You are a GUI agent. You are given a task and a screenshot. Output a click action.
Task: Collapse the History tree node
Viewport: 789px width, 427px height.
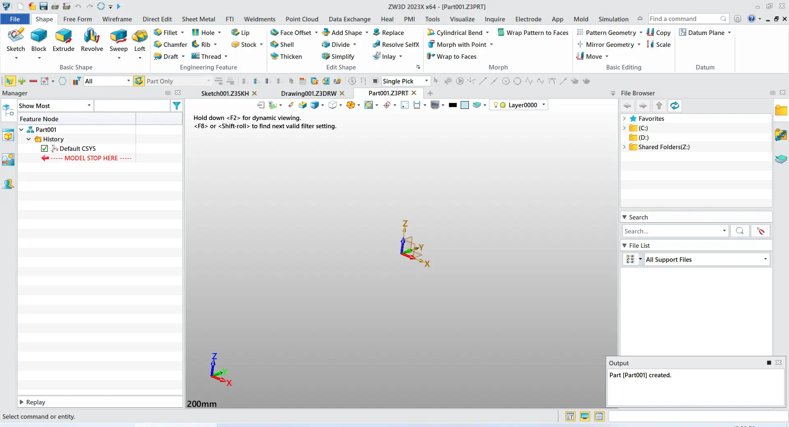[x=29, y=139]
